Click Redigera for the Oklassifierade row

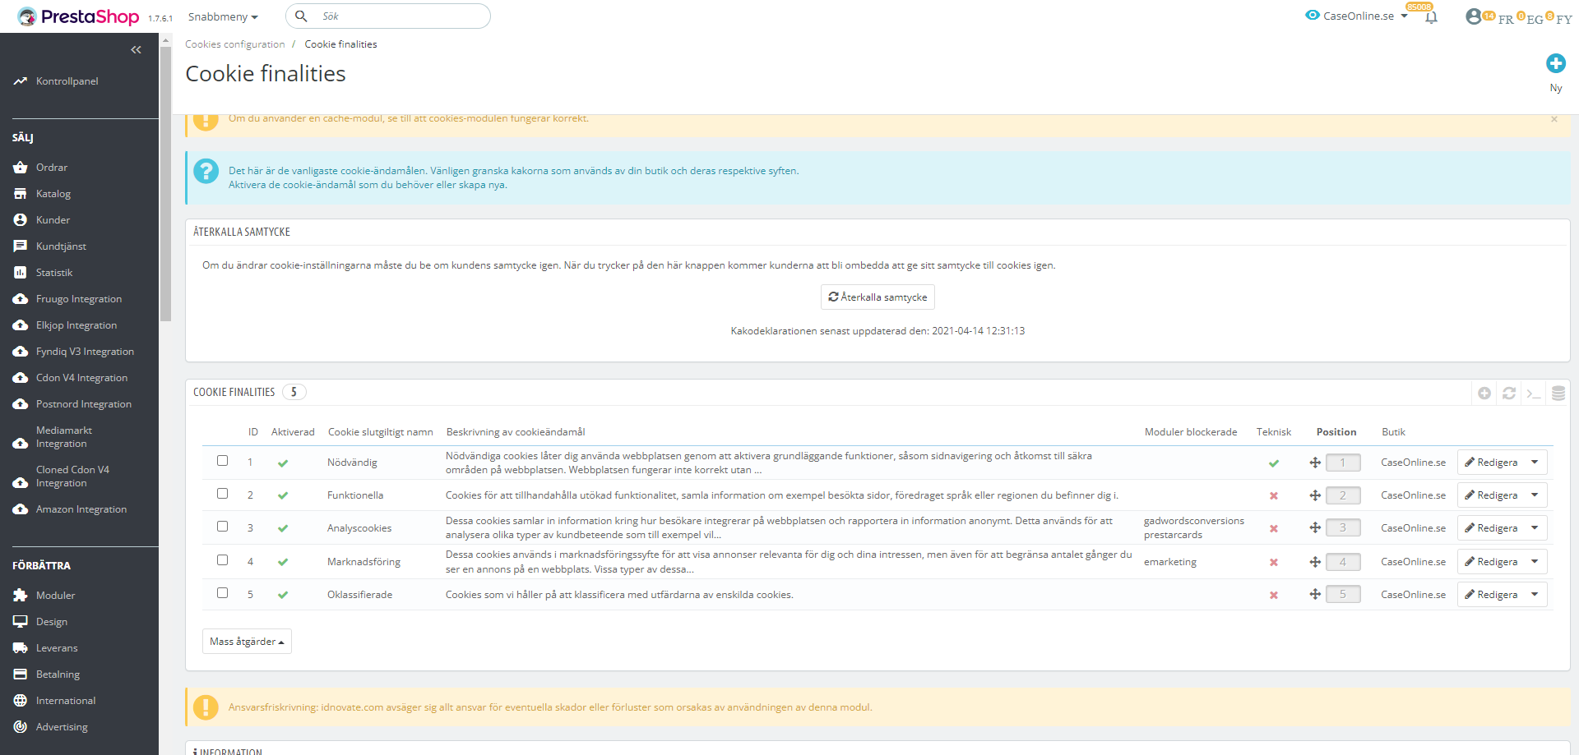click(1491, 595)
